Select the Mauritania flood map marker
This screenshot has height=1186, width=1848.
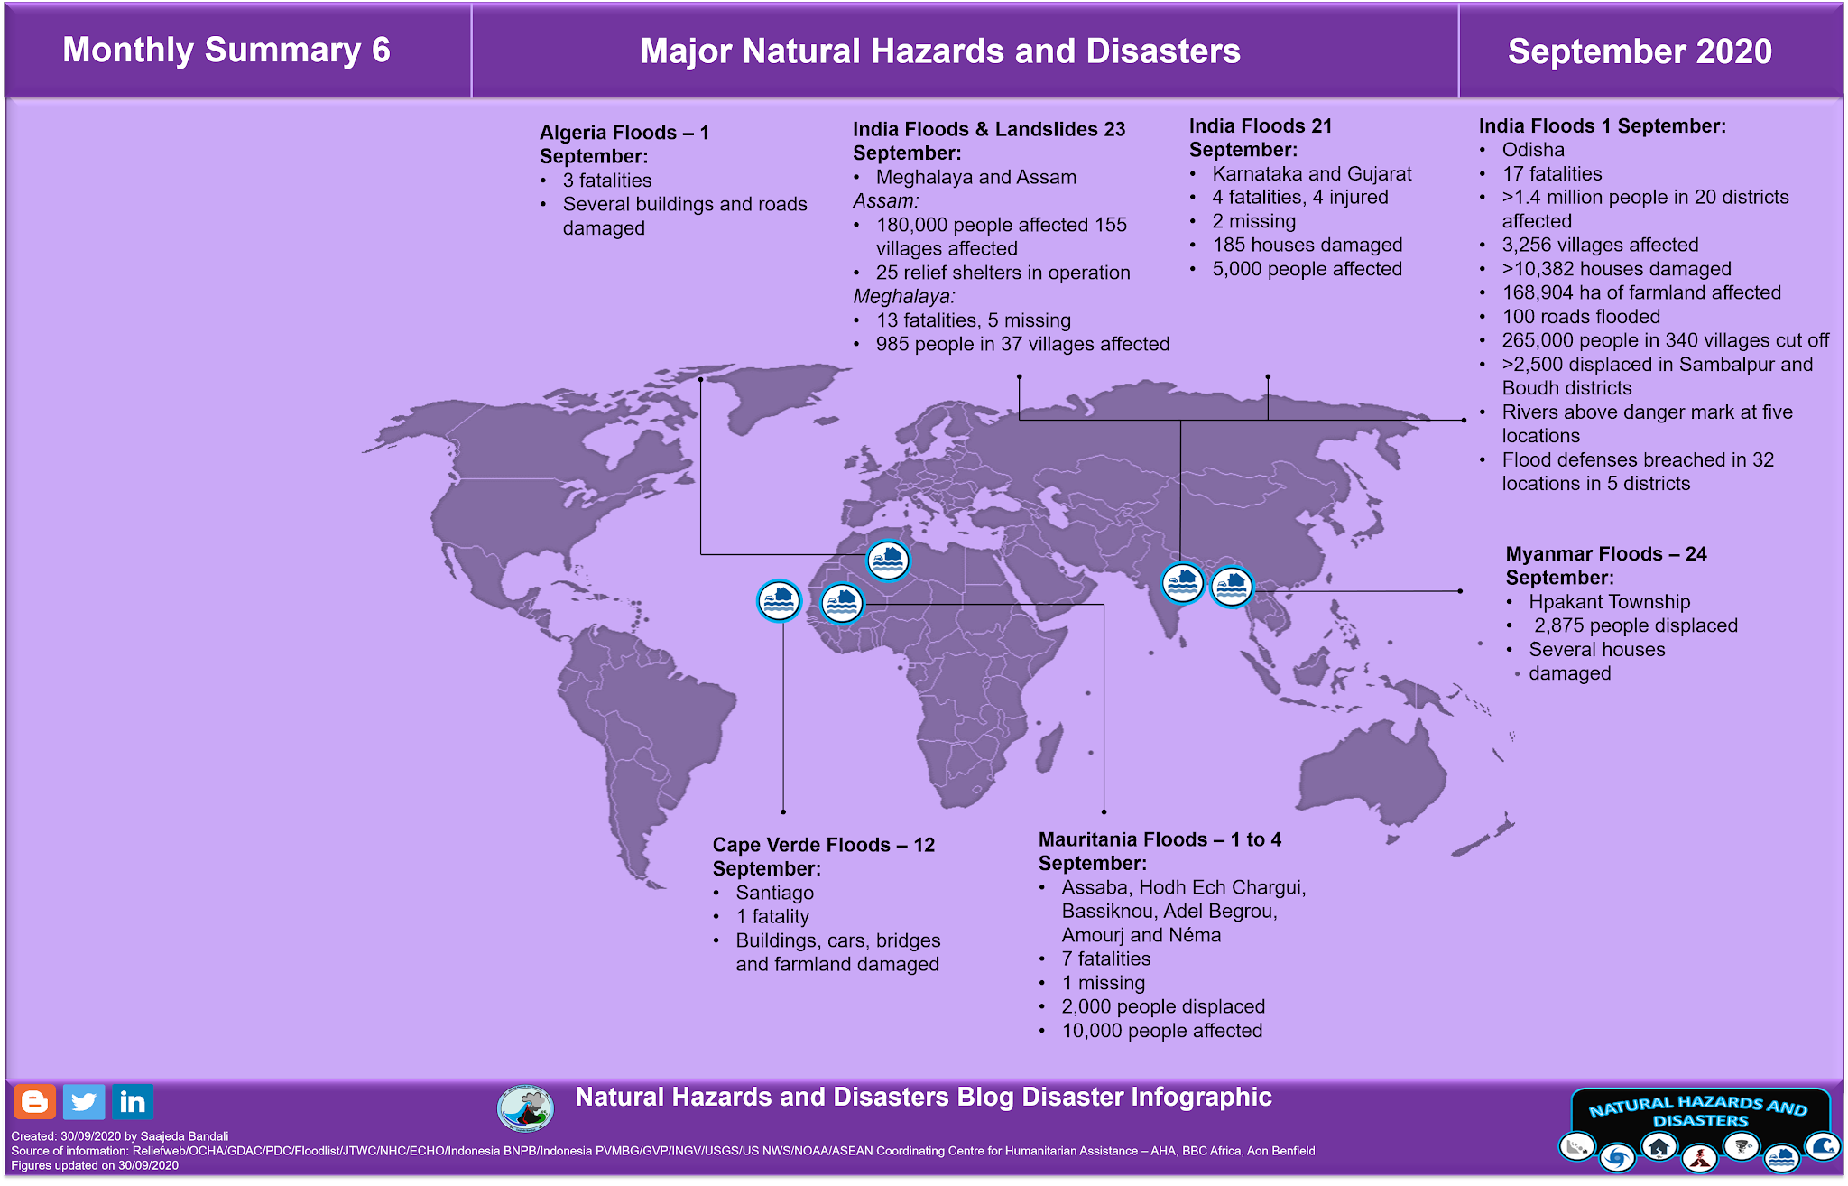pyautogui.click(x=842, y=603)
